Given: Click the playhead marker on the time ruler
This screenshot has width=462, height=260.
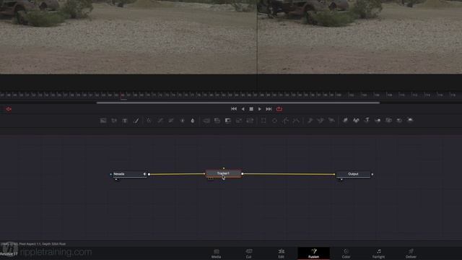Looking at the screenshot, I should [x=123, y=95].
